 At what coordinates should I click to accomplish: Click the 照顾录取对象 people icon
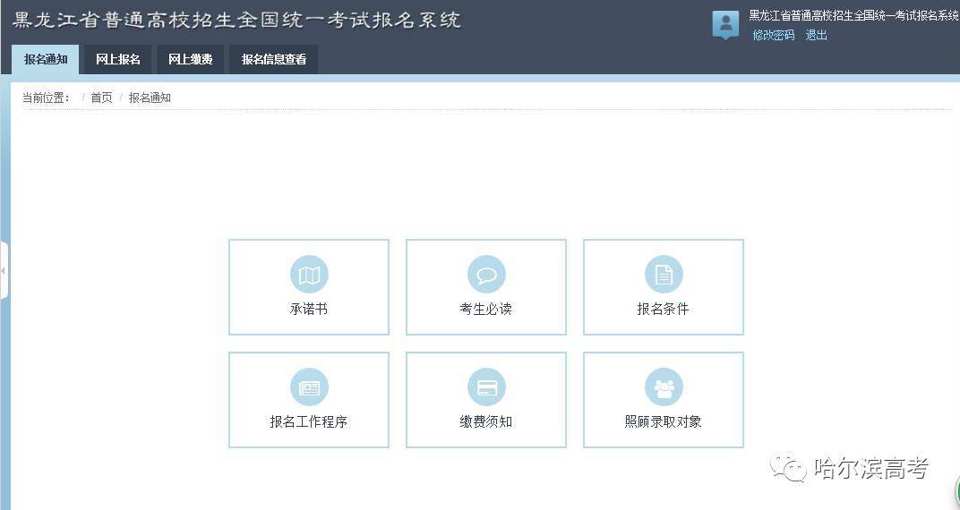click(x=664, y=387)
